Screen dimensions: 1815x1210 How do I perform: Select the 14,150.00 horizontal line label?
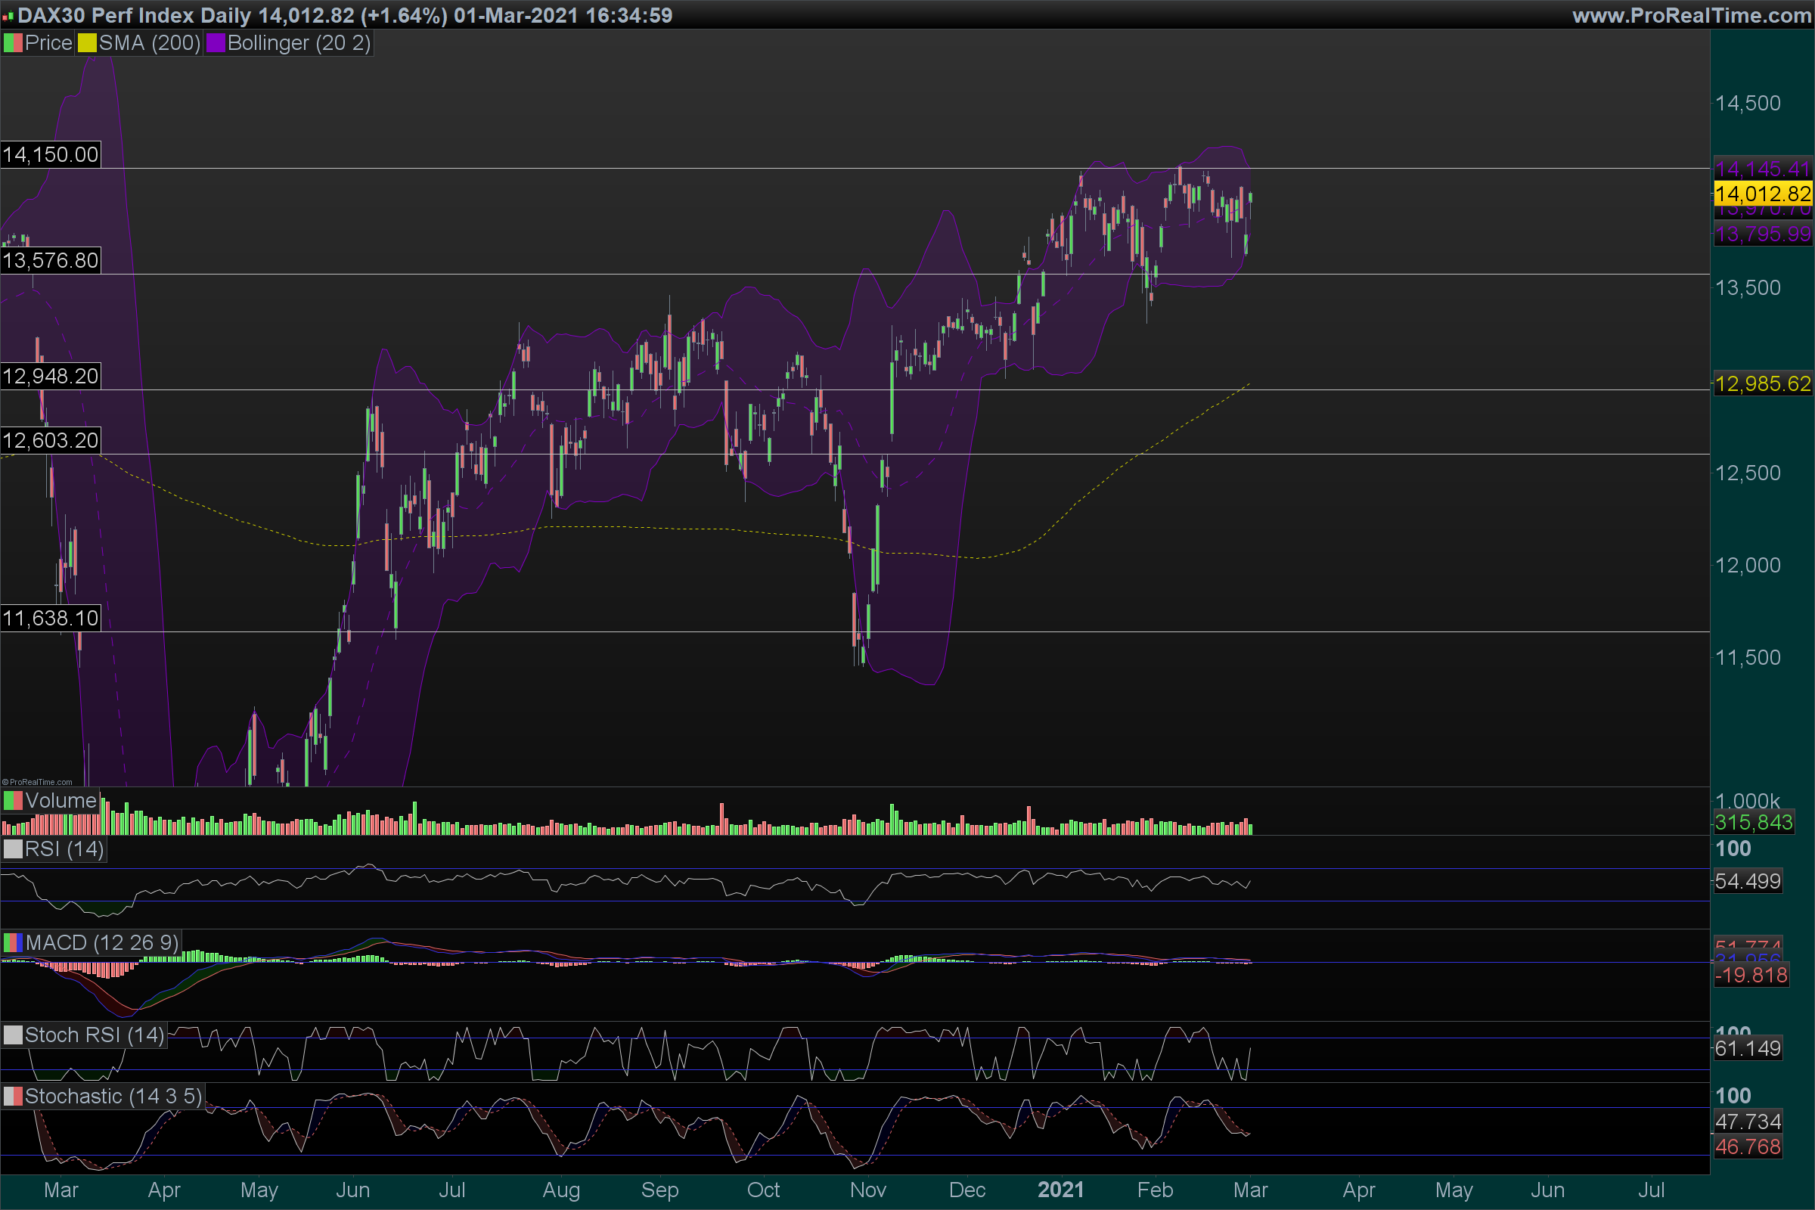pyautogui.click(x=51, y=154)
